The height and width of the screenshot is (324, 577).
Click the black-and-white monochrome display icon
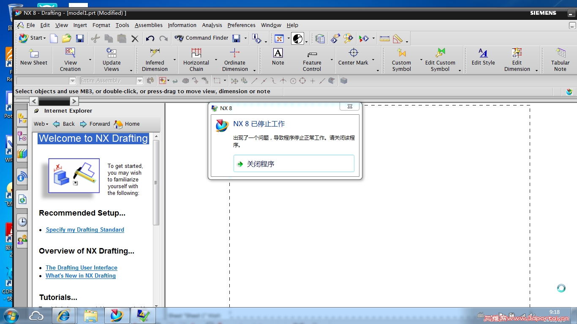click(x=298, y=39)
